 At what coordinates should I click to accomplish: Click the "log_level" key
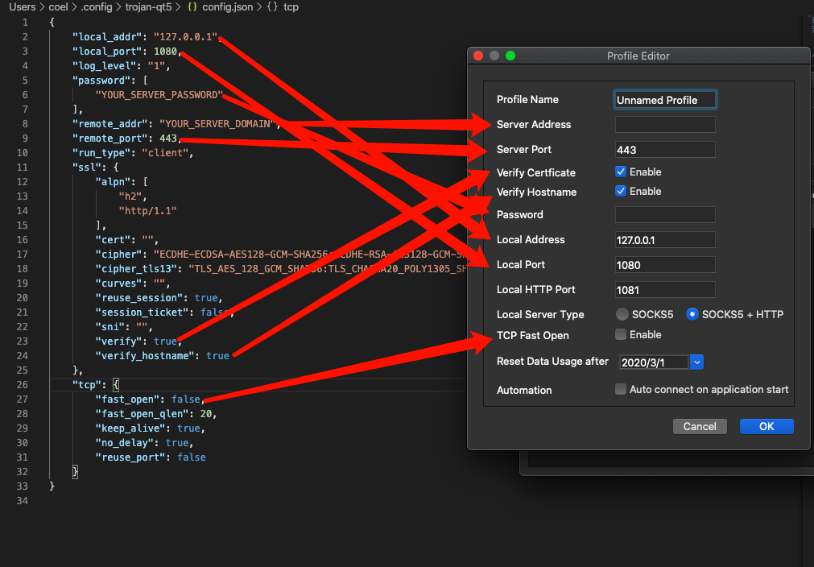[104, 66]
